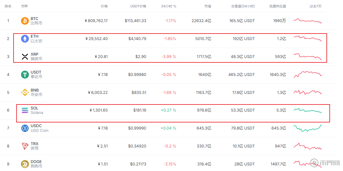The width and height of the screenshot is (343, 171).
Task: Click the XRP black X icon
Action: [x=25, y=57]
